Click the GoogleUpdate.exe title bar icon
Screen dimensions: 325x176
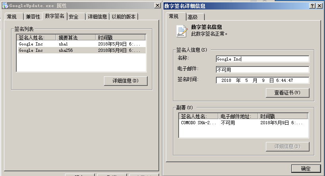point(5,6)
